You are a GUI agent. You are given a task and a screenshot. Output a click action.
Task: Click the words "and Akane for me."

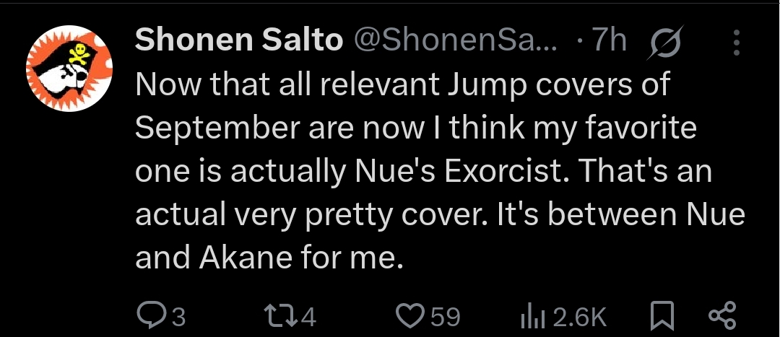pos(268,257)
